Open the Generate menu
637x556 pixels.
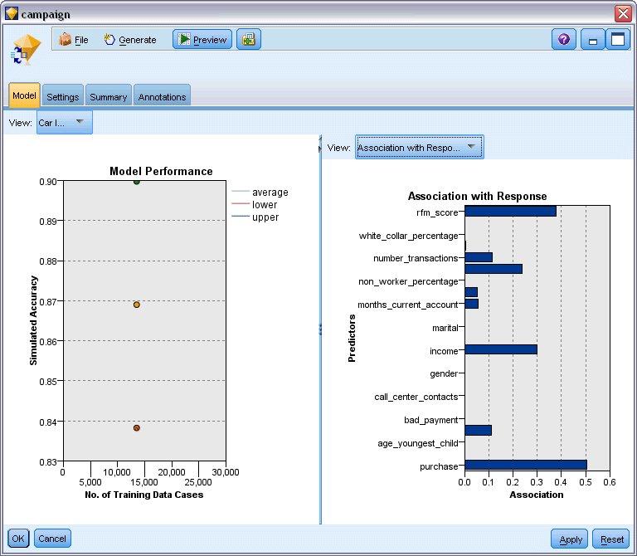130,40
